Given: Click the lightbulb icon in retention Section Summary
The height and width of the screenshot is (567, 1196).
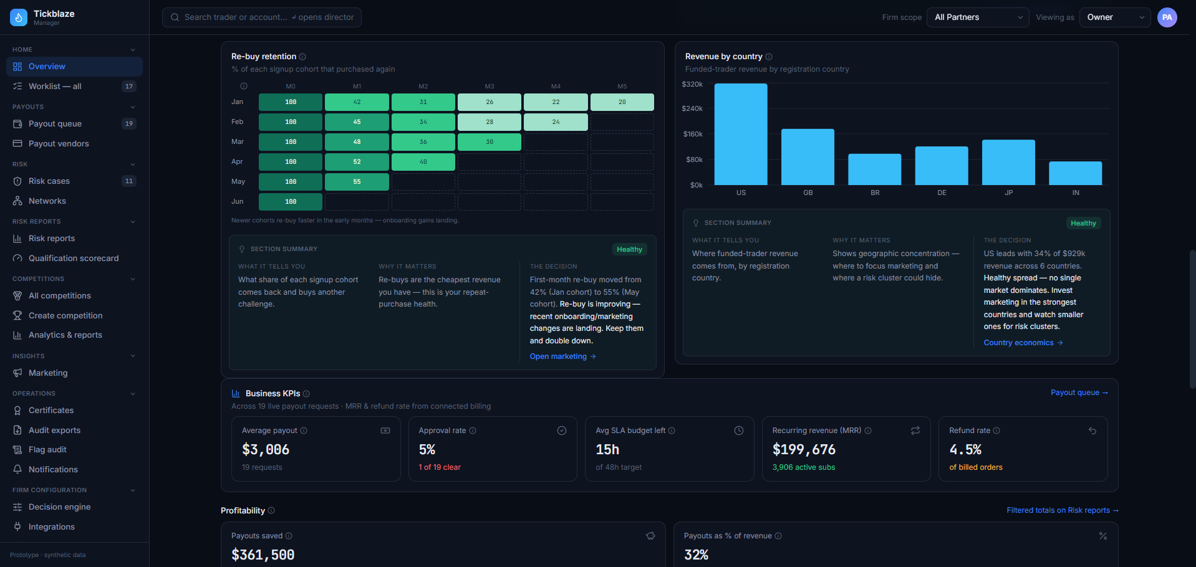Looking at the screenshot, I should click(x=242, y=249).
